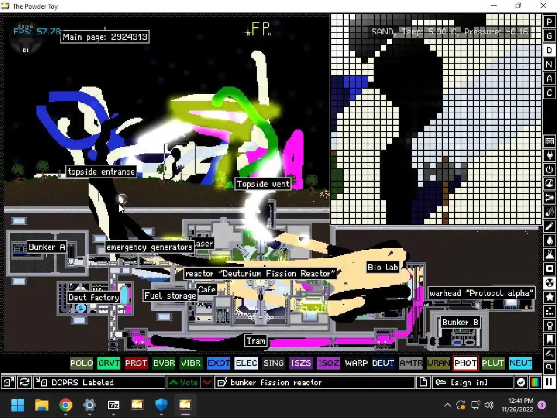Open 7-Zip from the taskbar
The image size is (557, 418).
pos(113,405)
